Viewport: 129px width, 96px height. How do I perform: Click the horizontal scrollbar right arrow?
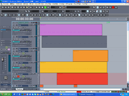click(x=121, y=89)
